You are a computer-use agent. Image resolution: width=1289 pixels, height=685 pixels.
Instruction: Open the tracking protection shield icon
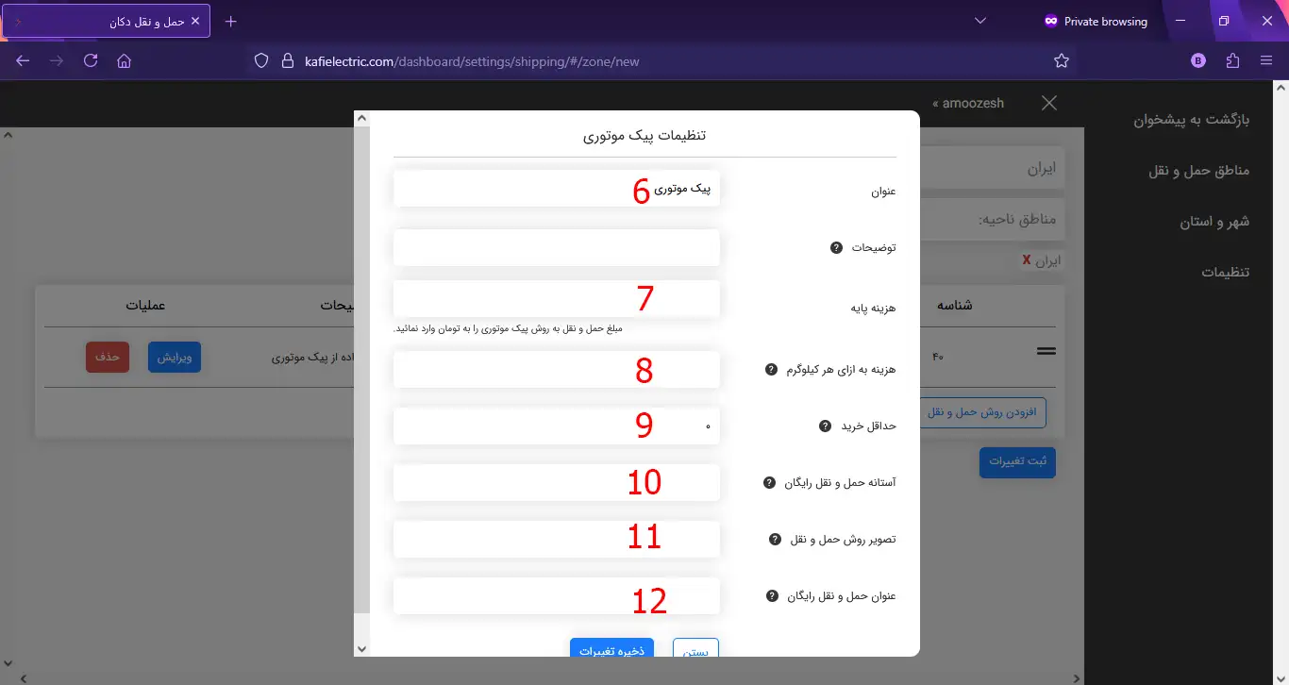point(260,59)
